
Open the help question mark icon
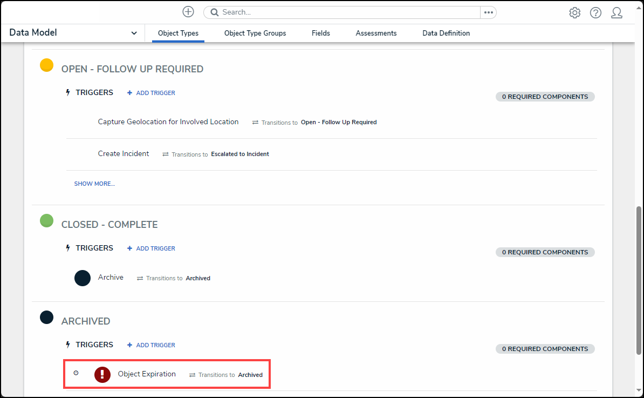[x=595, y=13]
